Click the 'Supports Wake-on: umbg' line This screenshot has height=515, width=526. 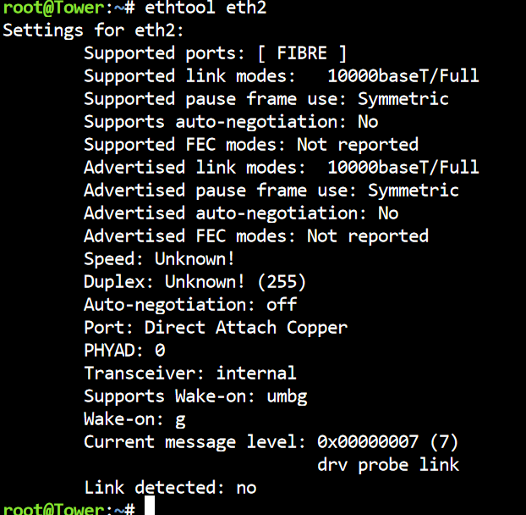(x=195, y=396)
